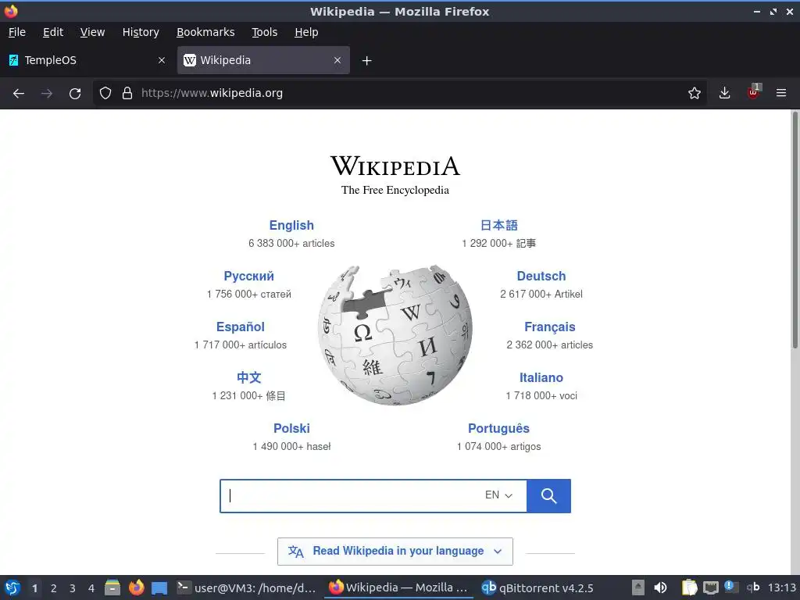The width and height of the screenshot is (800, 600).
Task: Open the Edit menu
Action: pyautogui.click(x=53, y=32)
